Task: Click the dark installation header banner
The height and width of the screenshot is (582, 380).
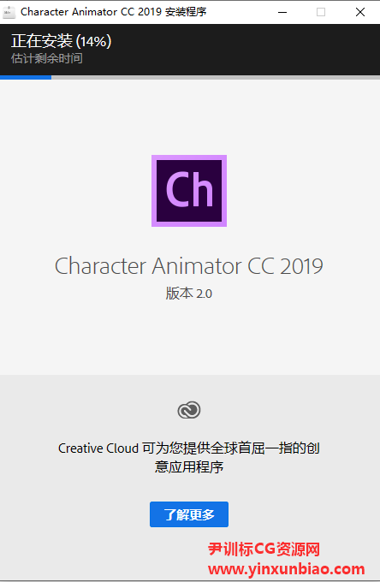Action: tap(190, 50)
